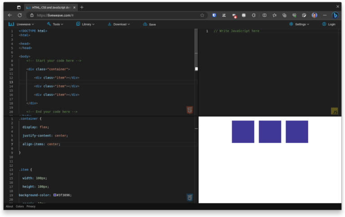The width and height of the screenshot is (345, 217).
Task: Click the '.item {' selector line
Action: click(25, 170)
